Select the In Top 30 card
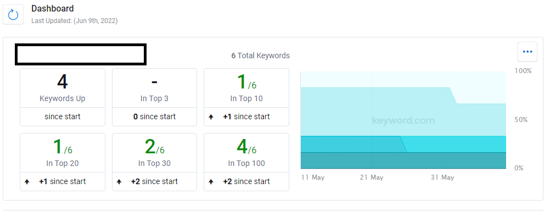Image resolution: width=550 pixels, height=211 pixels. point(154,162)
